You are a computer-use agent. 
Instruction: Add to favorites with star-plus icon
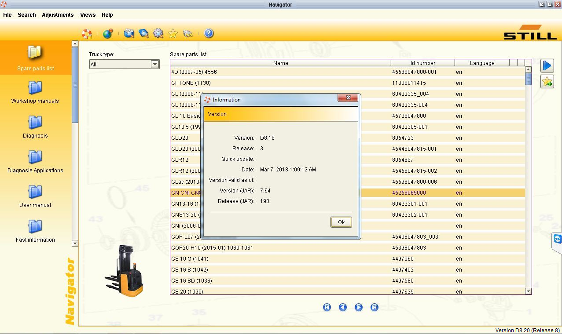pos(547,82)
